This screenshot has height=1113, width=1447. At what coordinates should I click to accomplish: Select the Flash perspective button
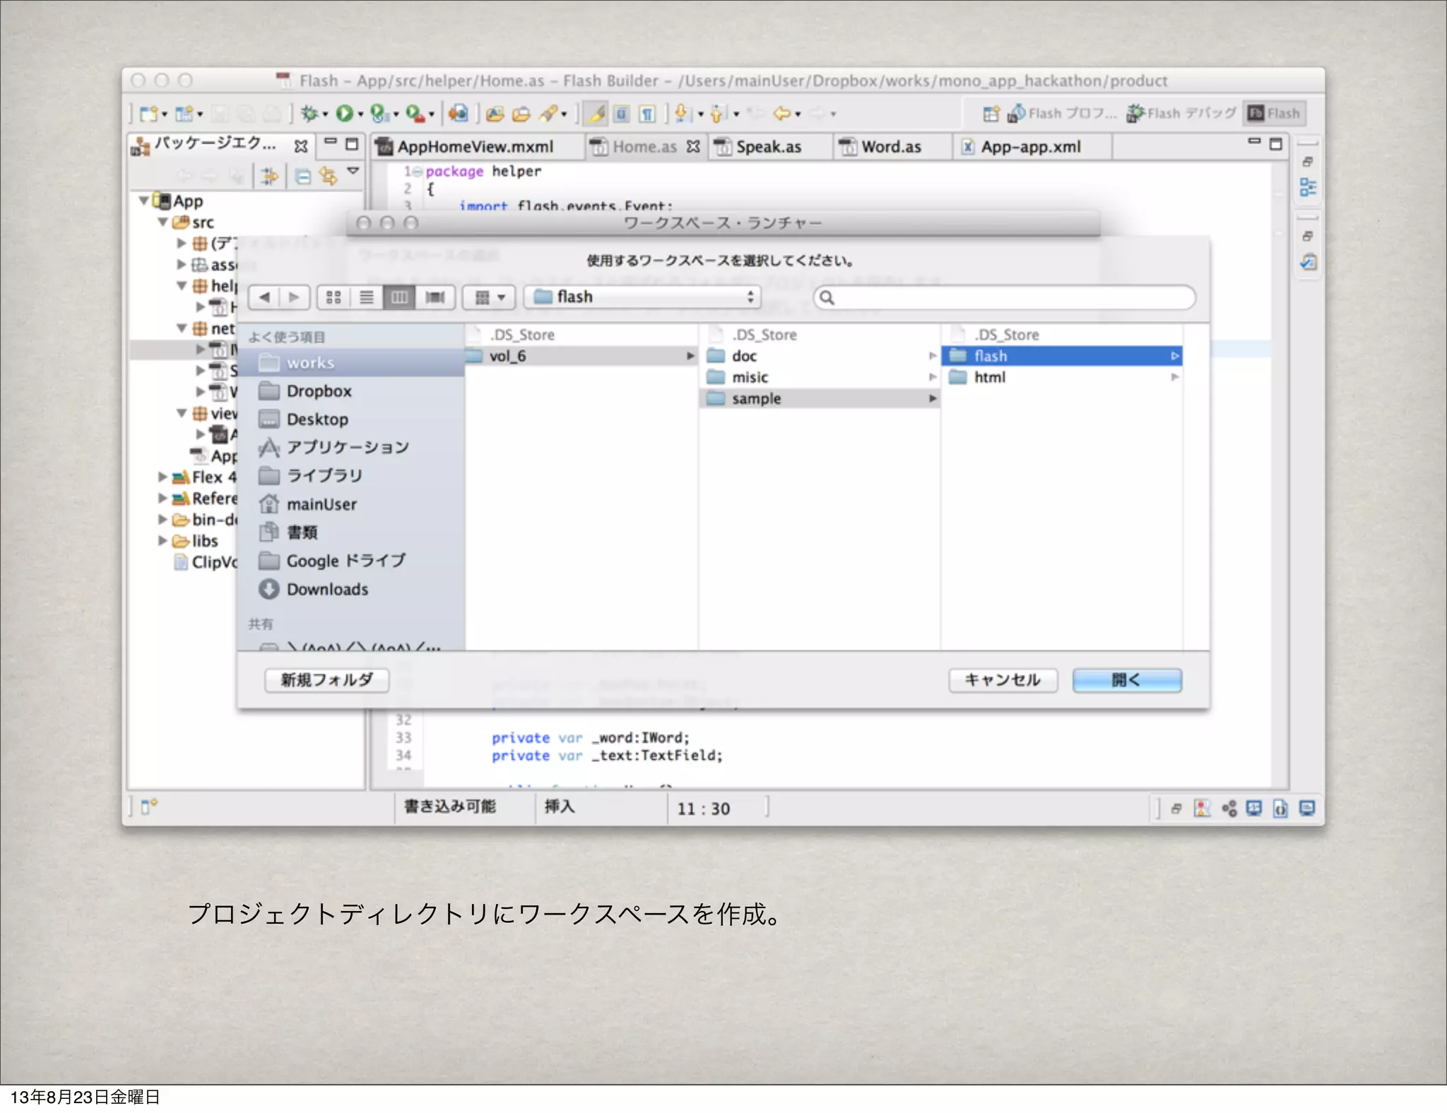point(1275,114)
